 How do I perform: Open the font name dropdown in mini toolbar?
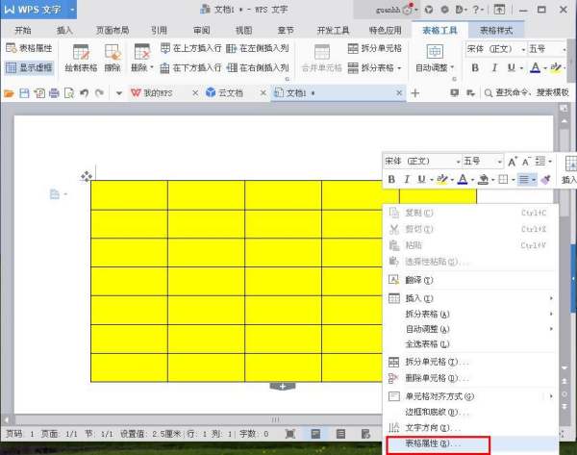pyautogui.click(x=455, y=161)
